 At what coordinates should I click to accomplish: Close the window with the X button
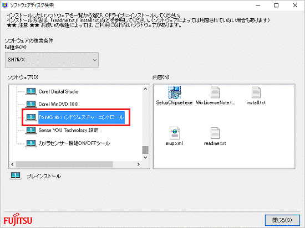pyautogui.click(x=295, y=5)
